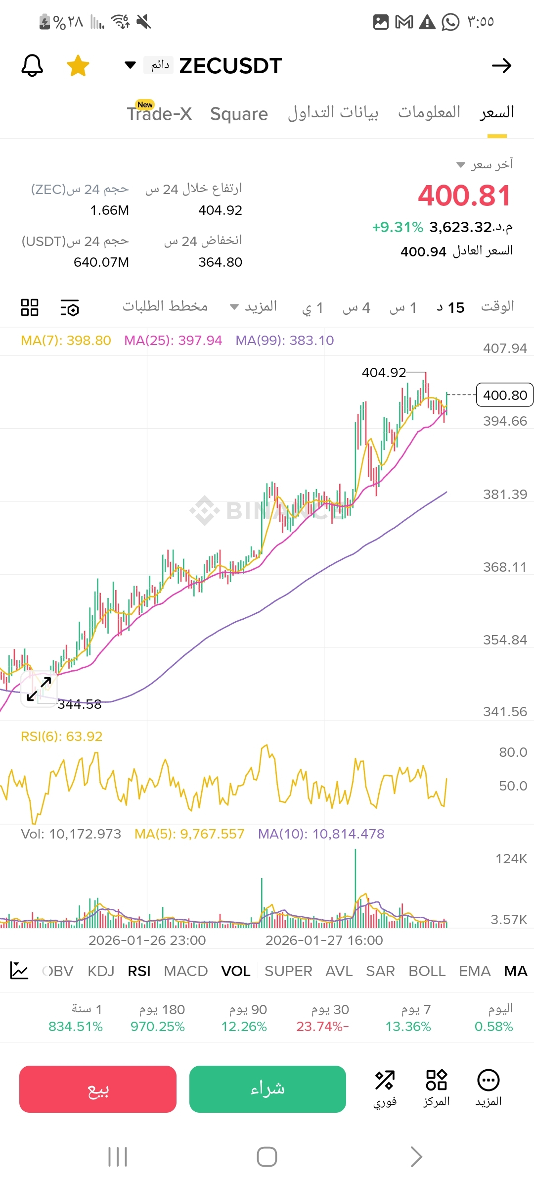The width and height of the screenshot is (534, 1188).
Task: Toggle AVL indicator
Action: pos(339,971)
